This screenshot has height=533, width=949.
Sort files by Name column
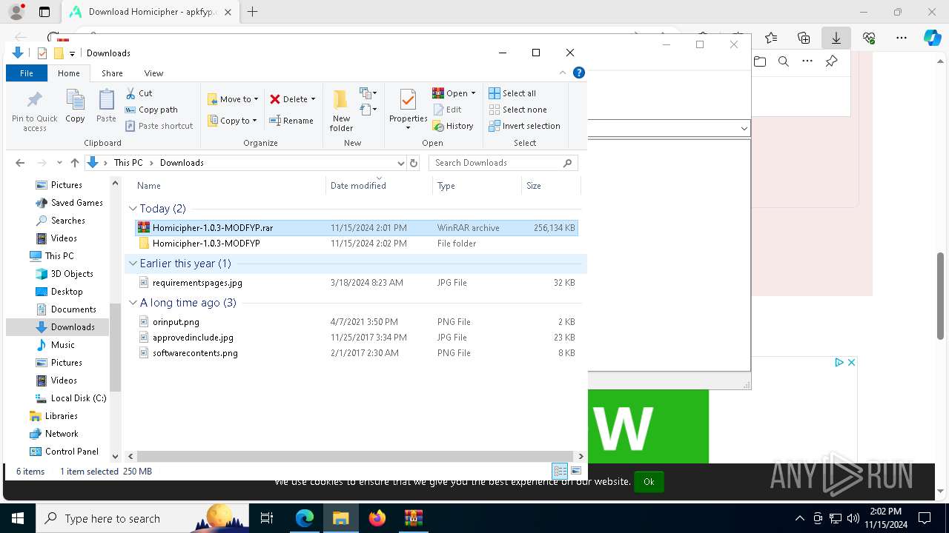[229, 186]
